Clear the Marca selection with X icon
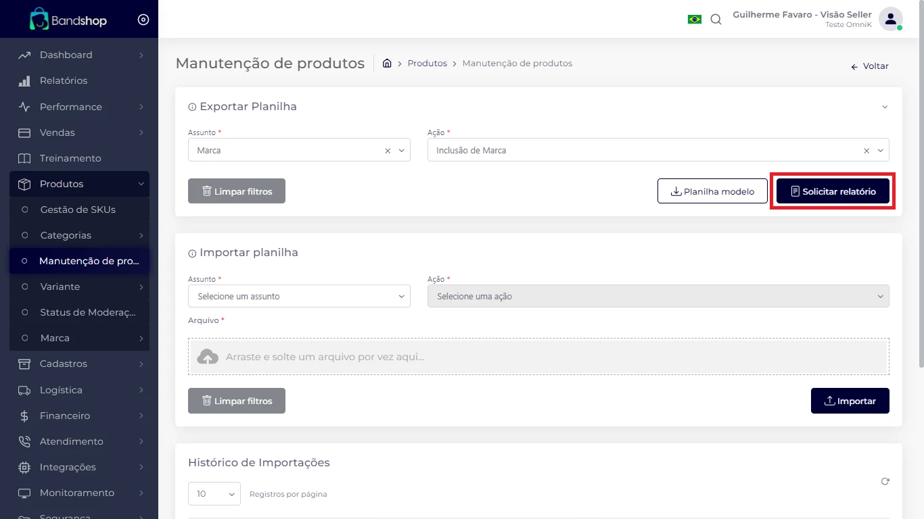Image resolution: width=924 pixels, height=519 pixels. point(388,151)
